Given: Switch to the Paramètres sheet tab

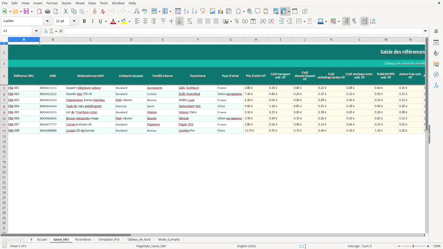Looking at the screenshot, I should pos(83,239).
